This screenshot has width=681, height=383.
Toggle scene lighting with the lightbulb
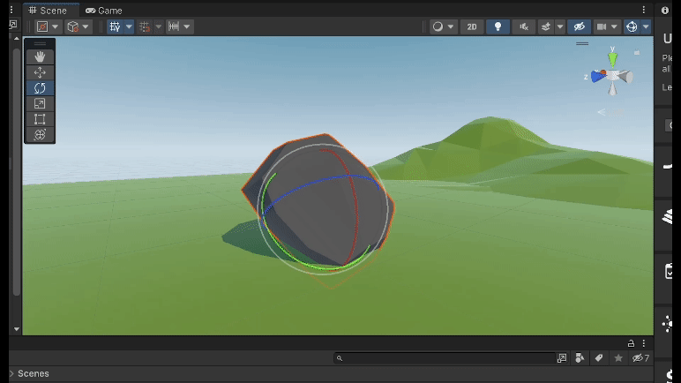(498, 26)
